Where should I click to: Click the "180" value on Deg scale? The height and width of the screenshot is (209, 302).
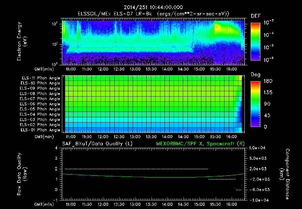268,81
